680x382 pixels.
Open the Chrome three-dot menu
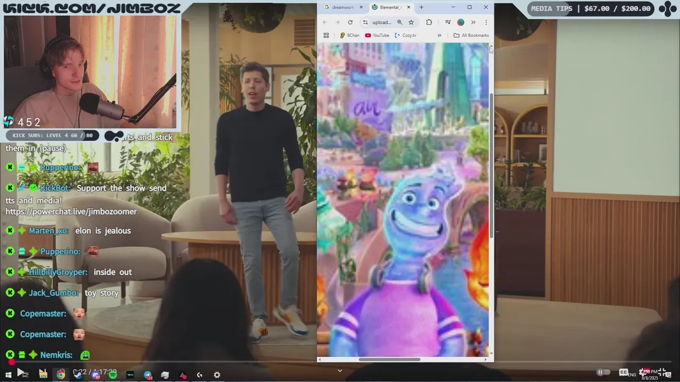(486, 22)
